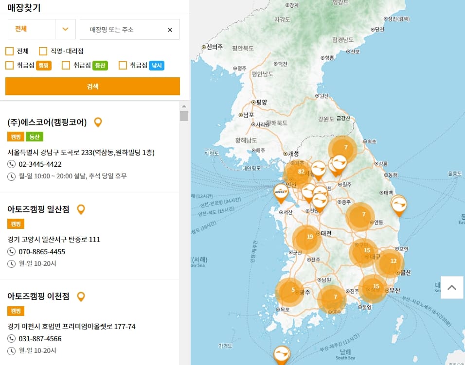Click the location pin next to (주)에스코어(캠핑코어)
Image resolution: width=465 pixels, height=365 pixels.
pos(98,122)
